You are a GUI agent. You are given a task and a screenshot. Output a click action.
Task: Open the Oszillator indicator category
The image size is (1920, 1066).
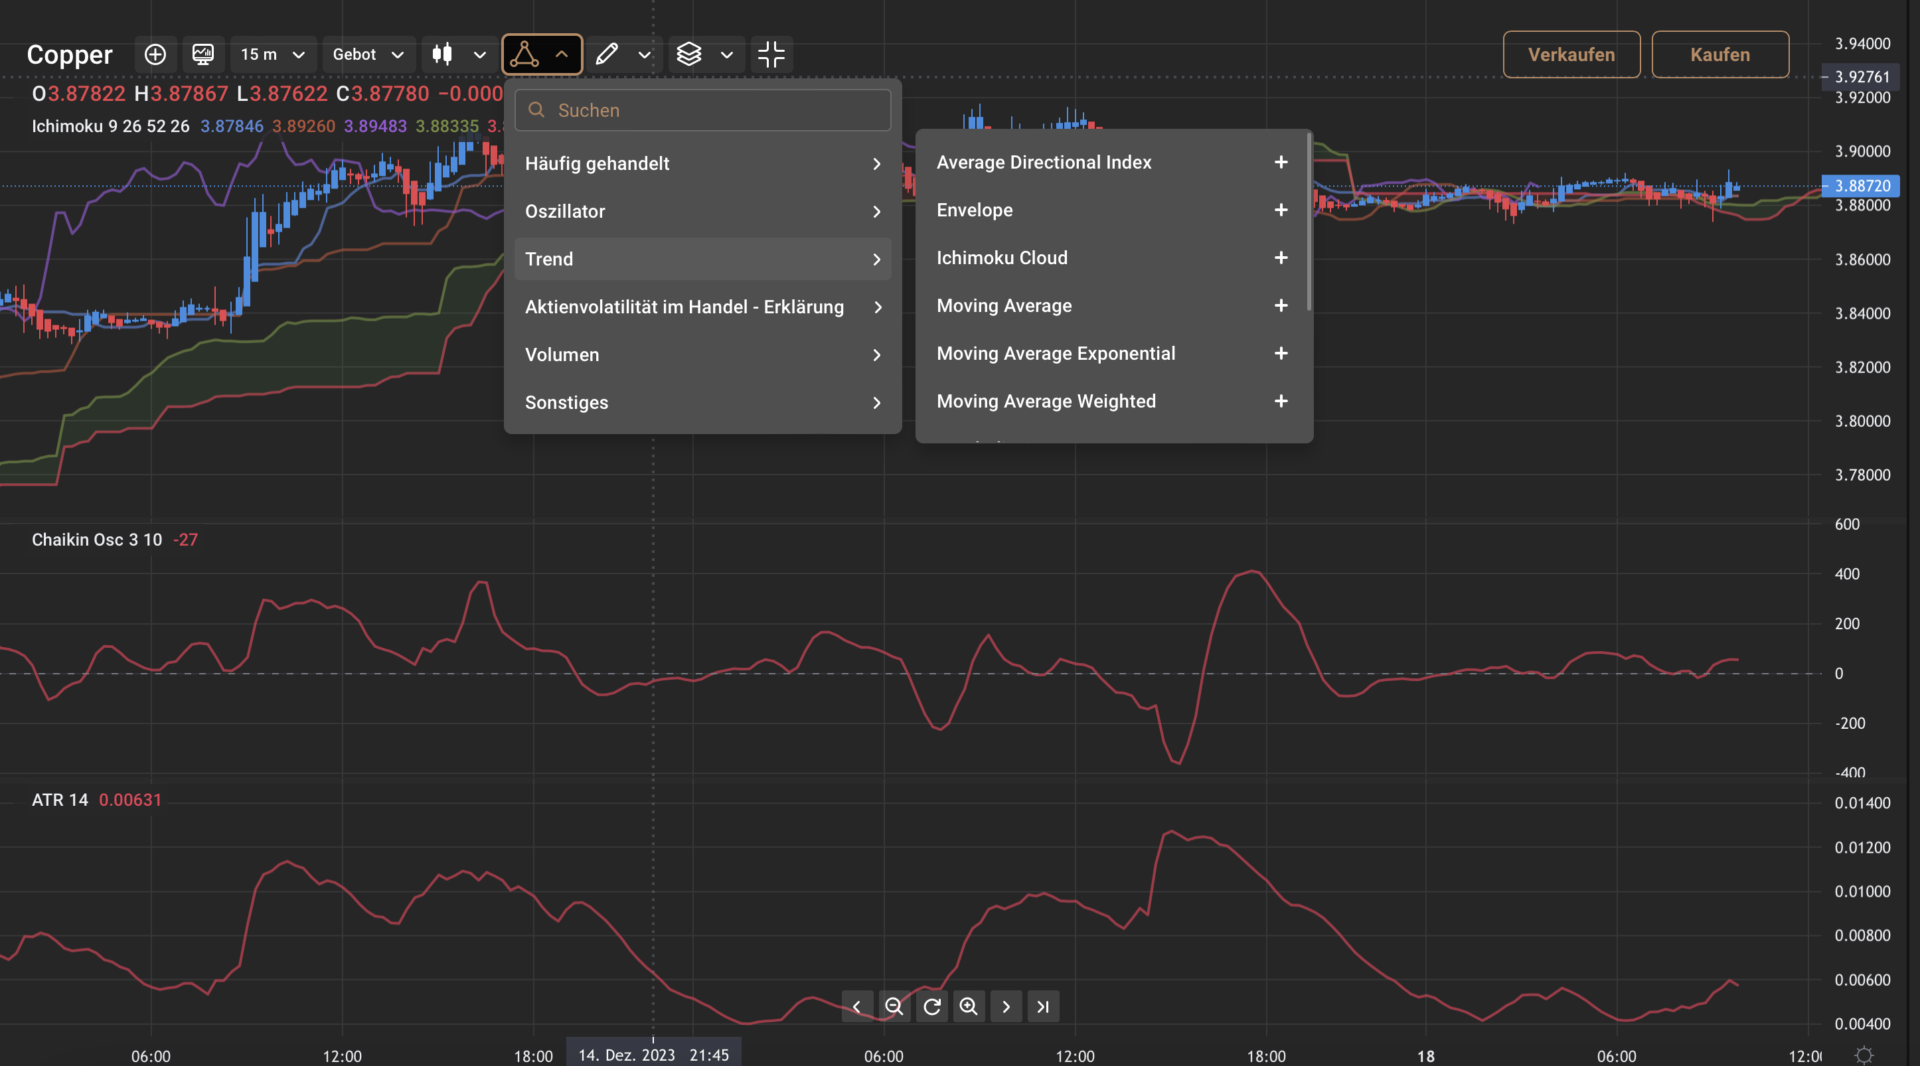click(x=702, y=212)
